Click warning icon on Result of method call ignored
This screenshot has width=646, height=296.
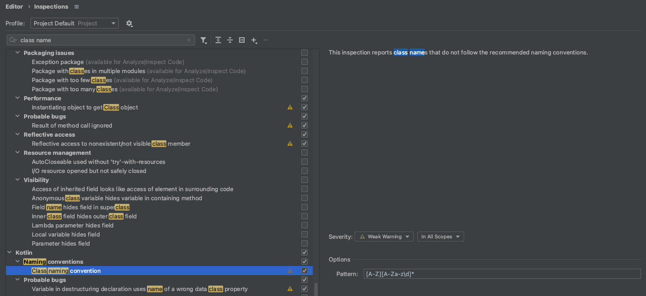[x=290, y=125]
